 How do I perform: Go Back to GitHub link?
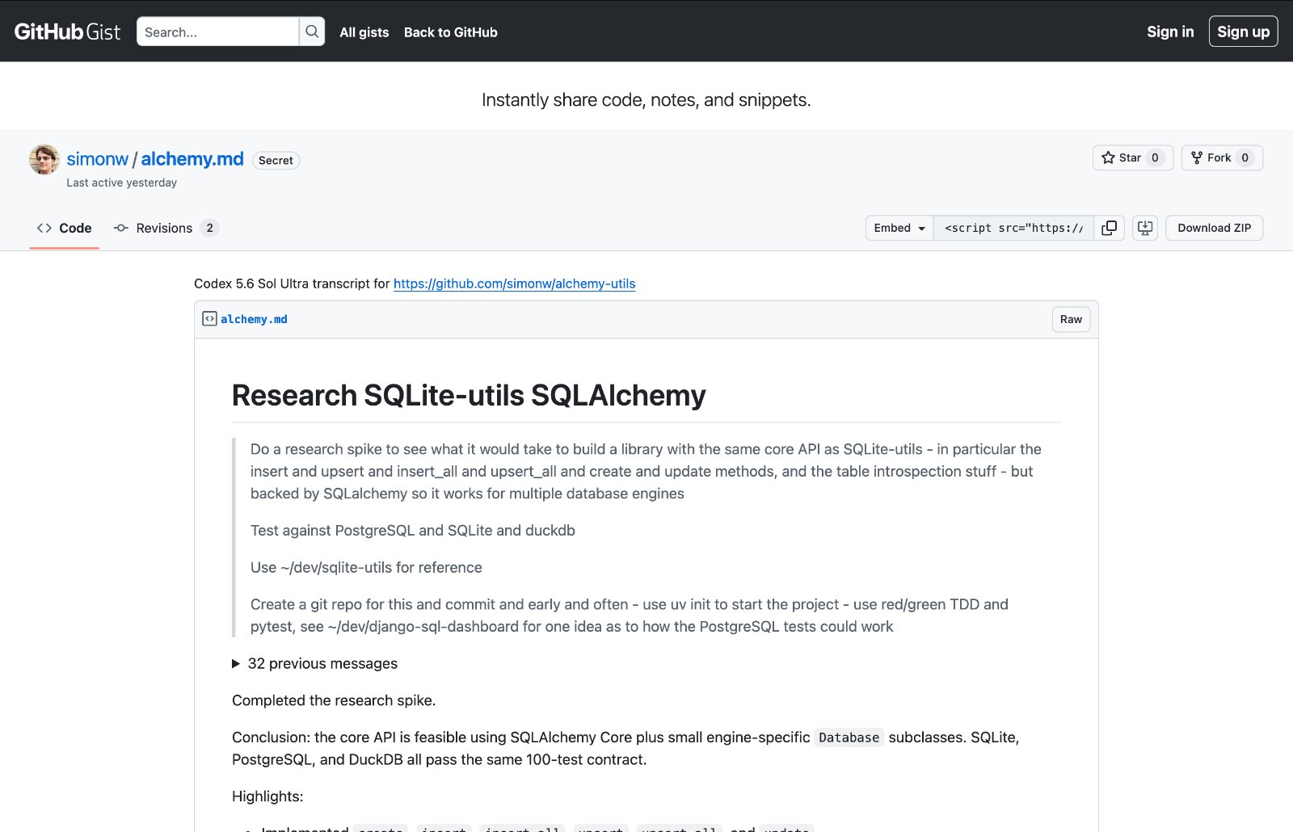451,32
